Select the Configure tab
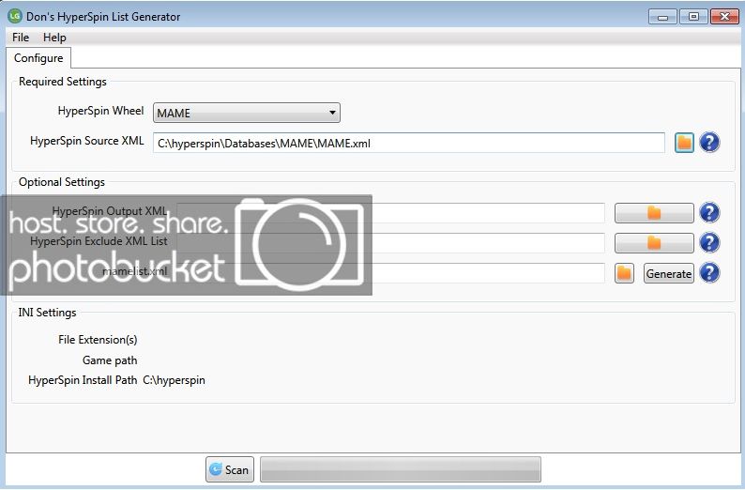 (38, 58)
